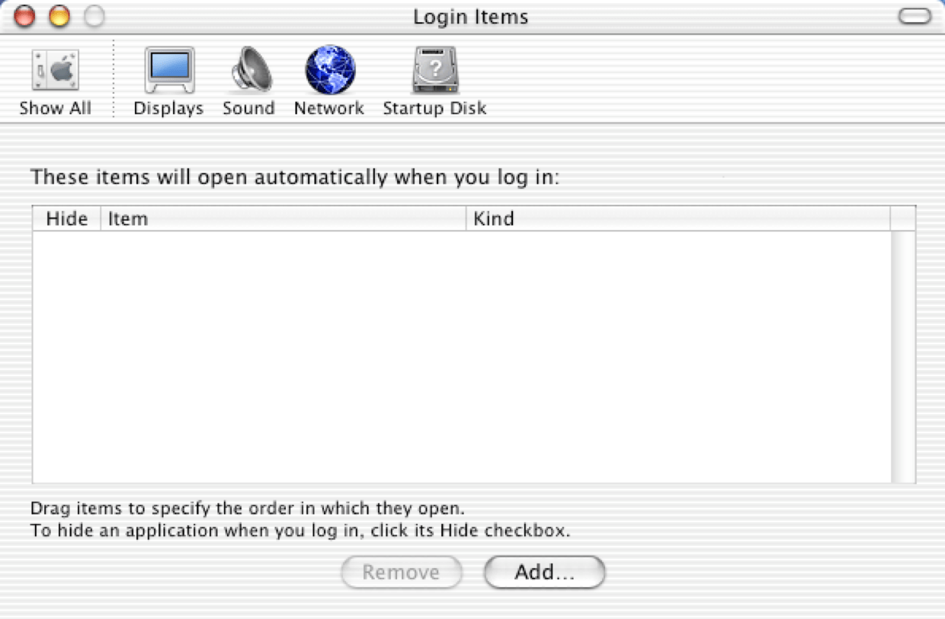945x619 pixels.
Task: Sort by the Item column header
Action: click(x=283, y=219)
